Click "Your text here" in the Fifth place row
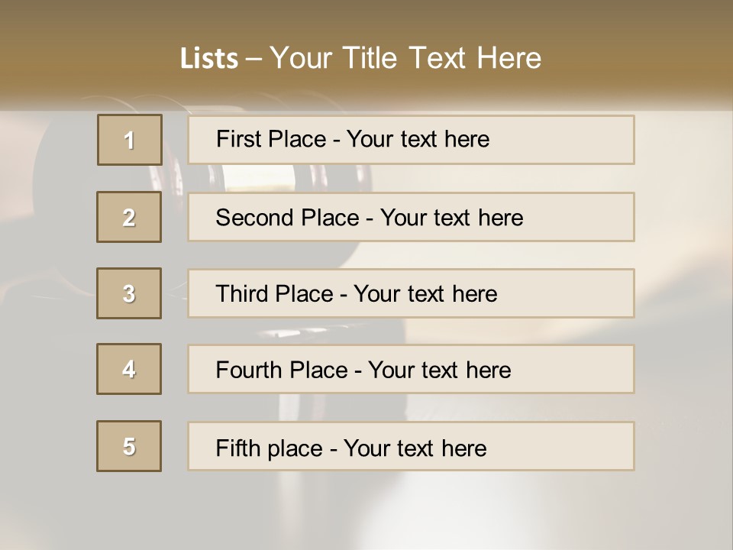 415,448
